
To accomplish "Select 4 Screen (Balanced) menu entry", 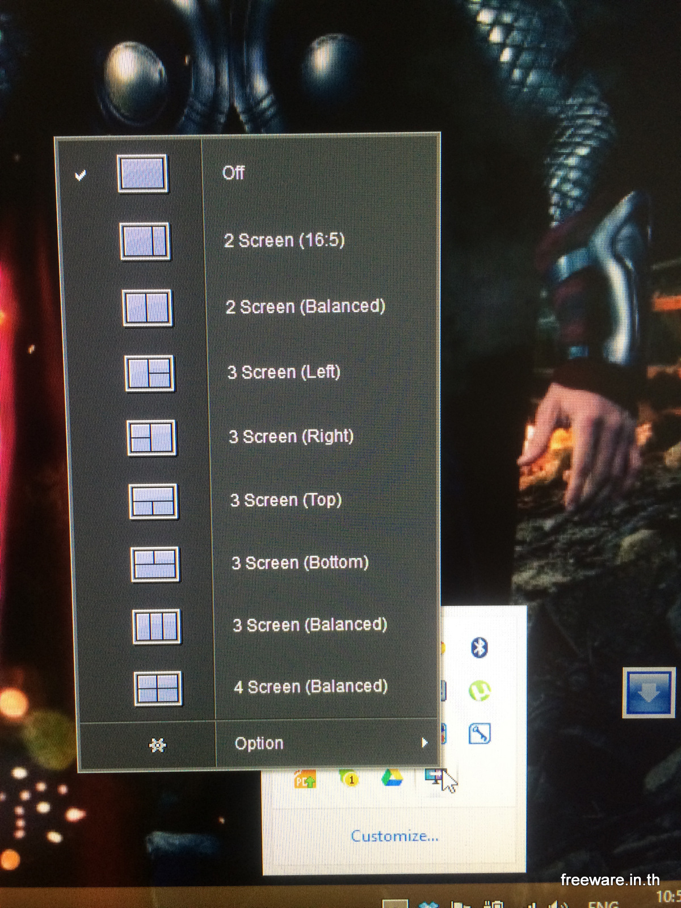I will click(x=311, y=687).
